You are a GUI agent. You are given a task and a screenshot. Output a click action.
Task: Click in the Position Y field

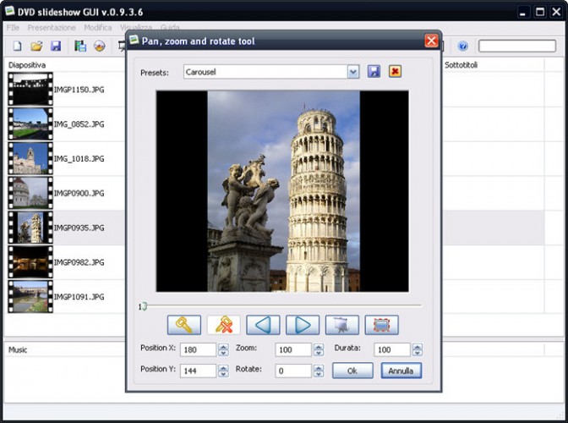coord(199,371)
